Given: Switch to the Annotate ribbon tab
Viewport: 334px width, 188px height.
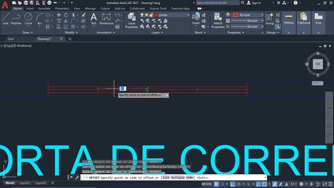Looking at the screenshot, I should [44, 8].
